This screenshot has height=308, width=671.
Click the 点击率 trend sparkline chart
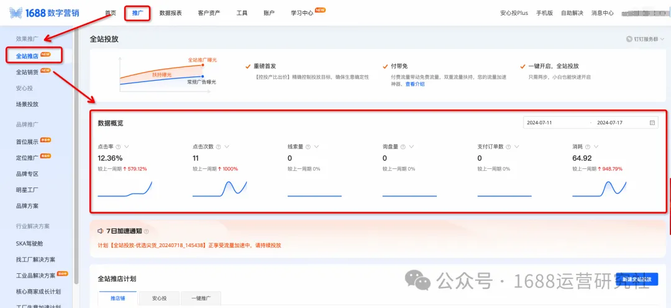(125, 189)
